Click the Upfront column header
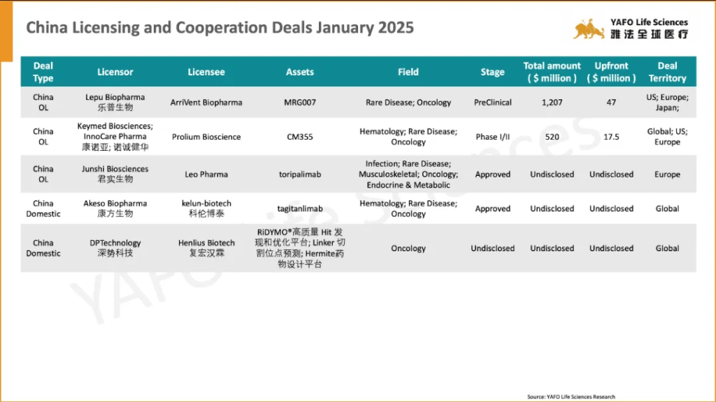Image resolution: width=716 pixels, height=402 pixels. click(611, 72)
